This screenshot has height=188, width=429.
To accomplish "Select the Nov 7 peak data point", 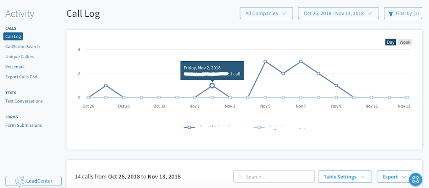I will point(301,62).
